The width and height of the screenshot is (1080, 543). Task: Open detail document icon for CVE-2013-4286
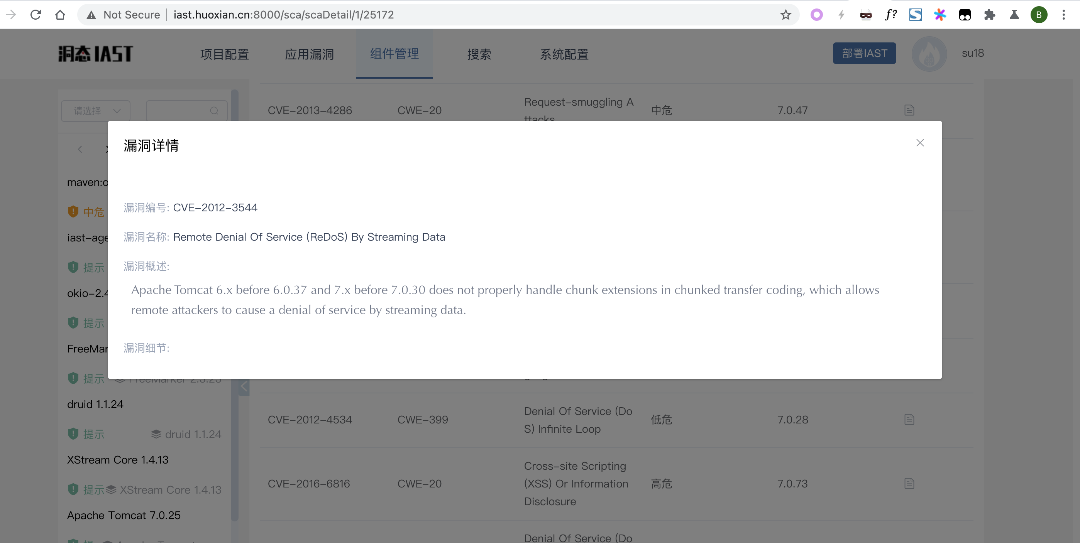pyautogui.click(x=909, y=110)
